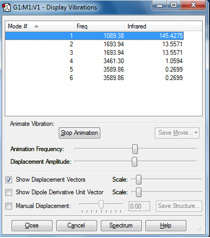This screenshot has height=238, width=210.
Task: Click dipole derivative Scale slider handle
Action: [139, 192]
